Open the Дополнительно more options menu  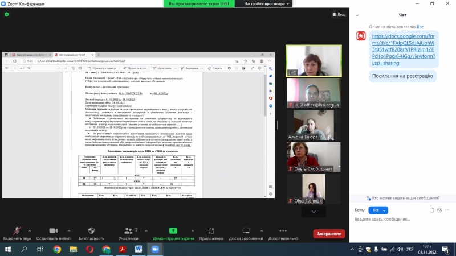pyautogui.click(x=283, y=234)
